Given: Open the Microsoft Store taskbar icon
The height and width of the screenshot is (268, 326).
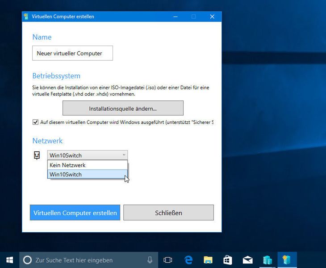Looking at the screenshot, I should pyautogui.click(x=228, y=260).
